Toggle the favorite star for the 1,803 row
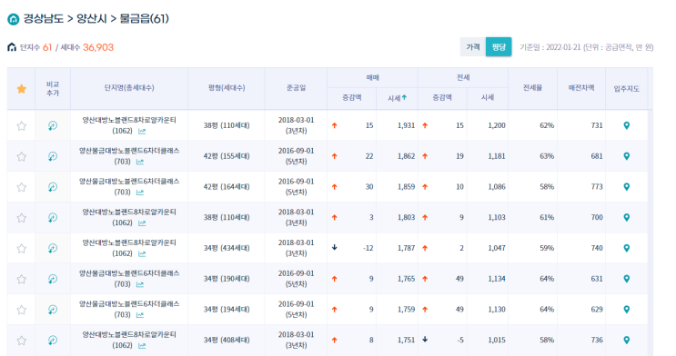This screenshot has width=676, height=356. point(22,218)
